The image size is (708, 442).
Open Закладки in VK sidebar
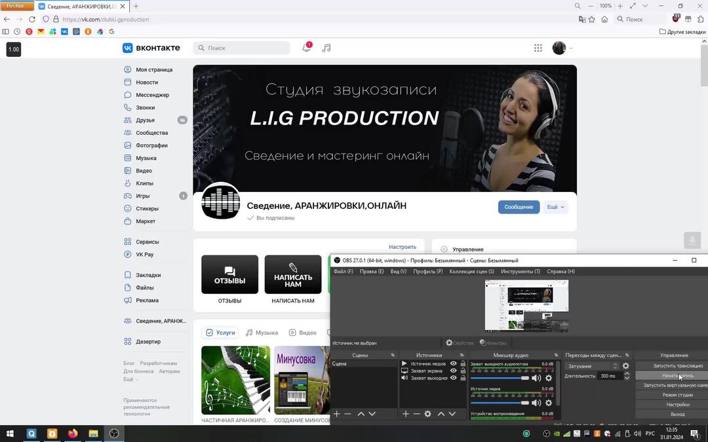click(148, 274)
